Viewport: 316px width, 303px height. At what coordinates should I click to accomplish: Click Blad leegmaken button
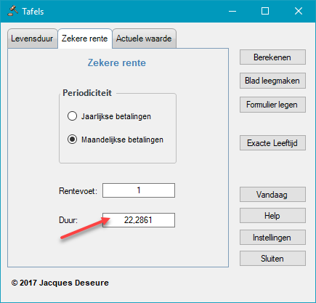click(272, 81)
